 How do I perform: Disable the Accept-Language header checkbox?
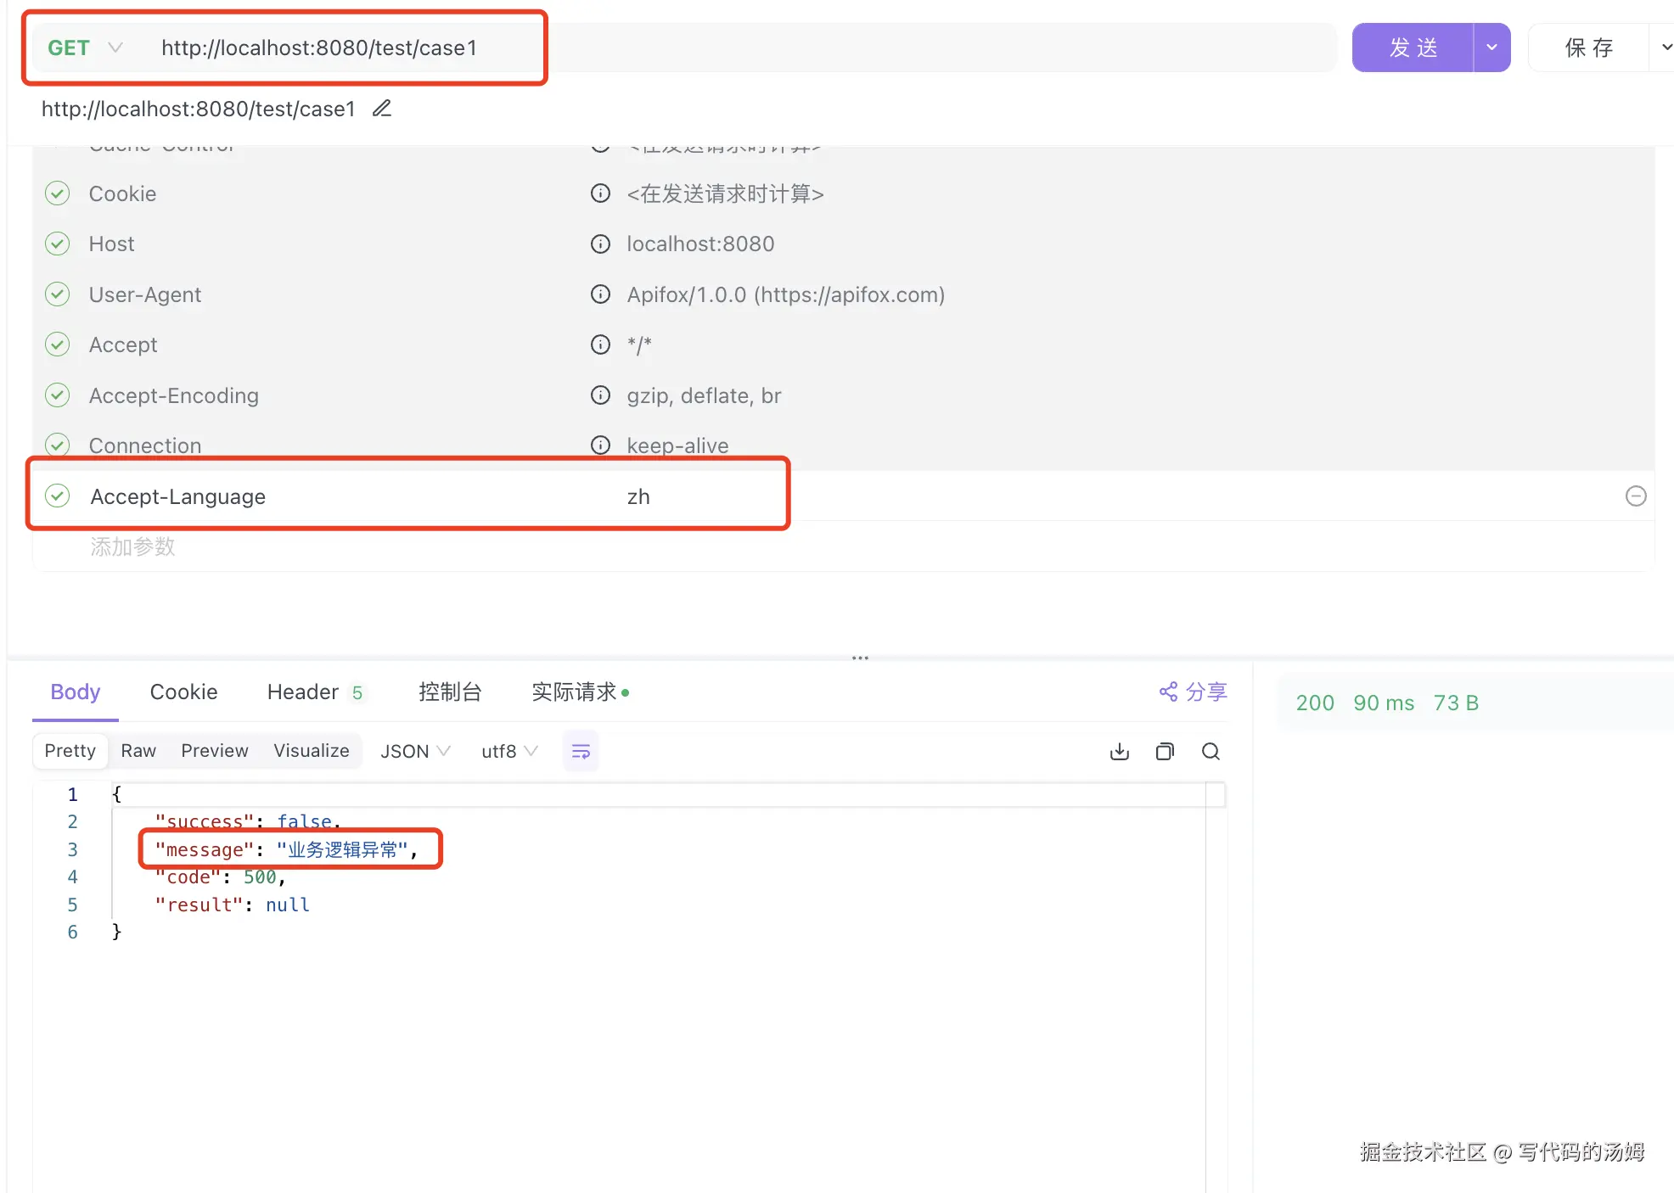tap(58, 496)
